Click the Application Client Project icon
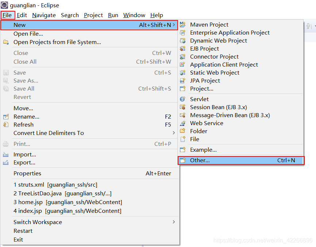This screenshot has height=247, width=316. (x=182, y=64)
